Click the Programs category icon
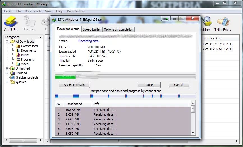This screenshot has height=147, width=243. tap(18, 59)
